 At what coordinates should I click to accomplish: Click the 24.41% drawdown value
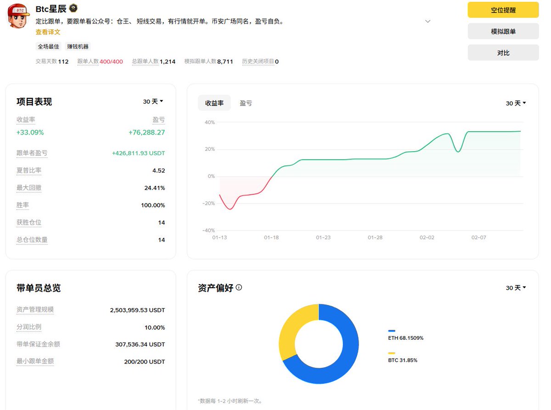pos(155,188)
